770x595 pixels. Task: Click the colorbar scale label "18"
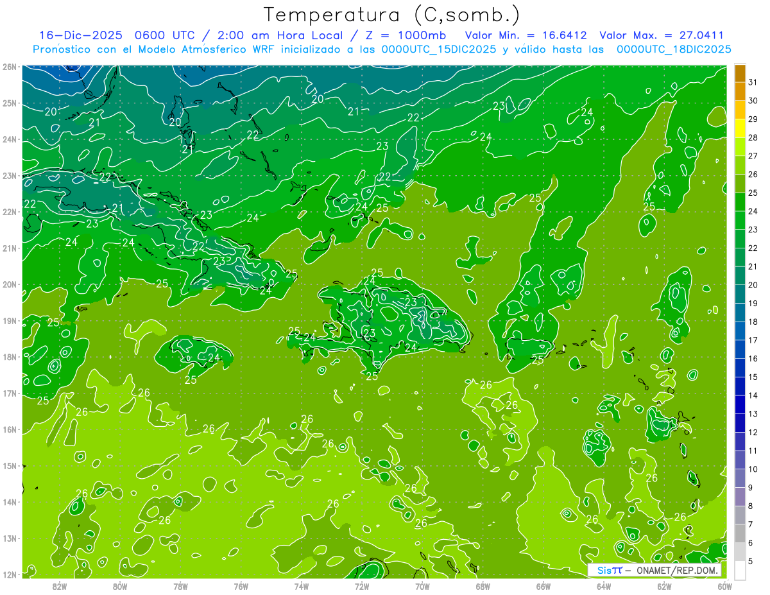(x=753, y=322)
